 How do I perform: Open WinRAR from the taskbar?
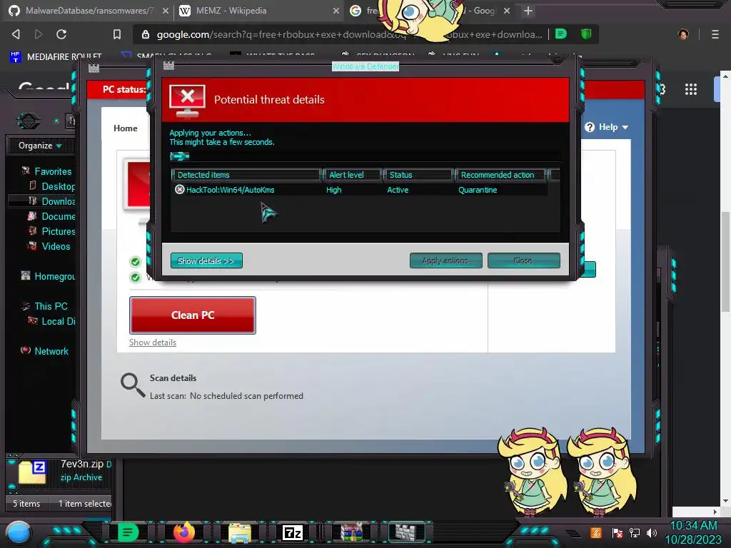(x=351, y=532)
